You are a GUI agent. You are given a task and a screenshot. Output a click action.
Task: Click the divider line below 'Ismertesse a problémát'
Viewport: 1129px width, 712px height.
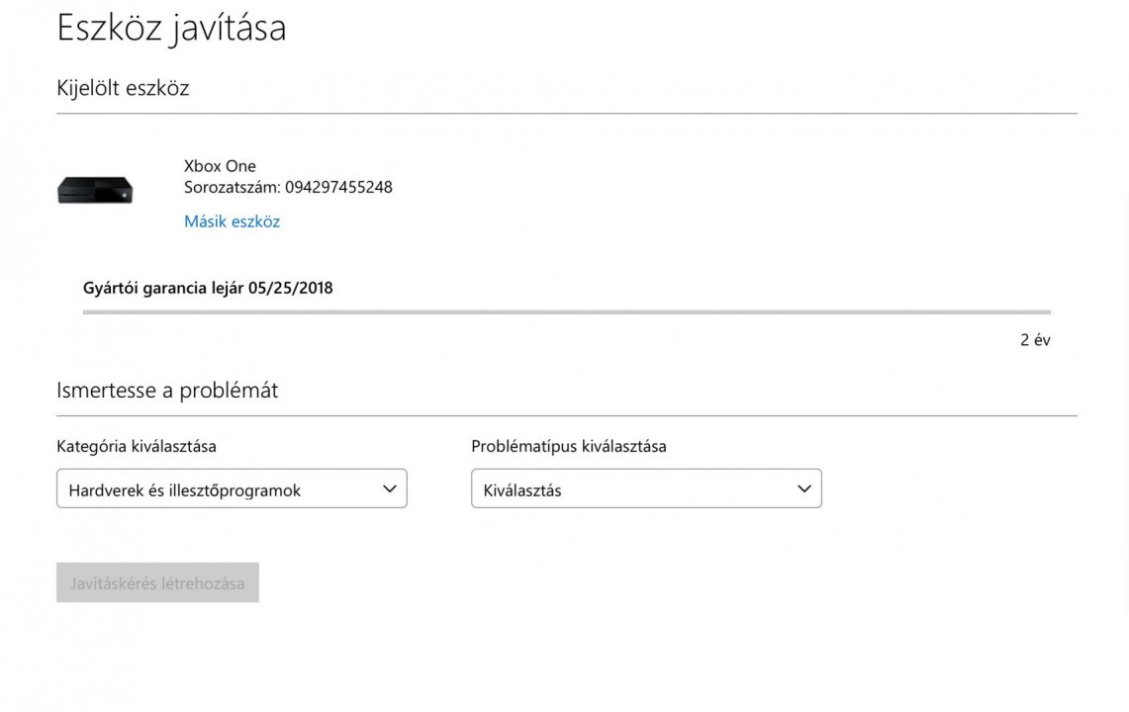point(566,416)
